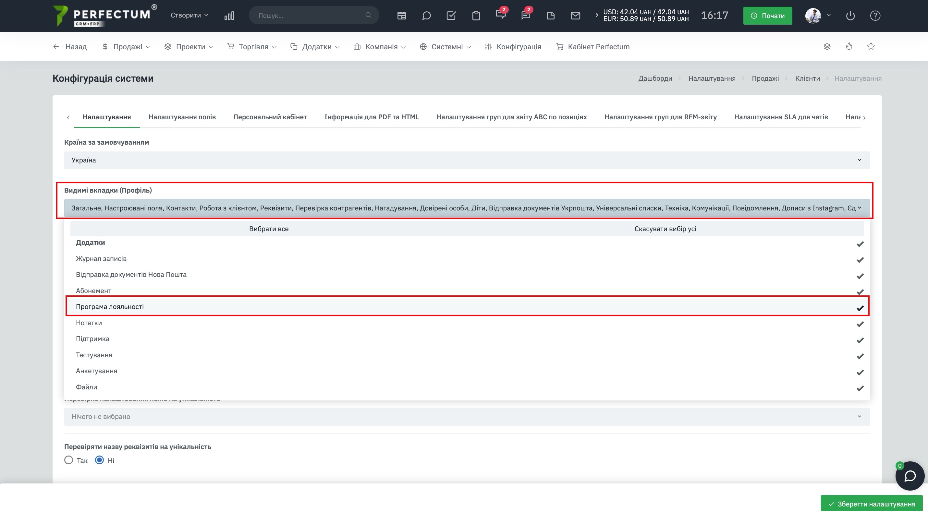Open the 'Додатки' menu

click(315, 46)
